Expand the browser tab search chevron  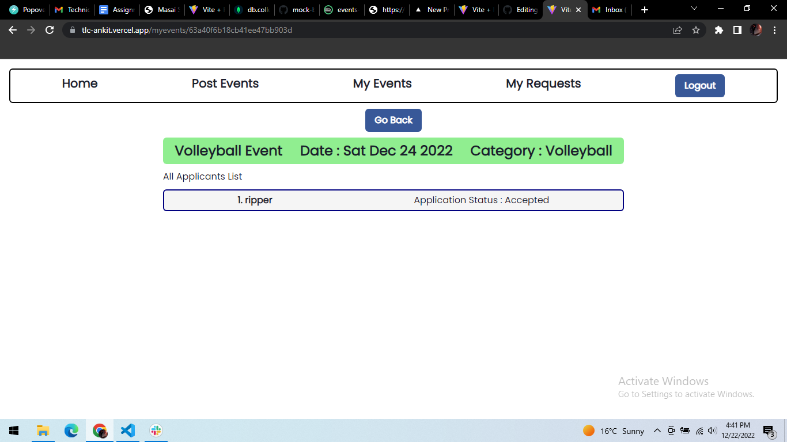[694, 10]
